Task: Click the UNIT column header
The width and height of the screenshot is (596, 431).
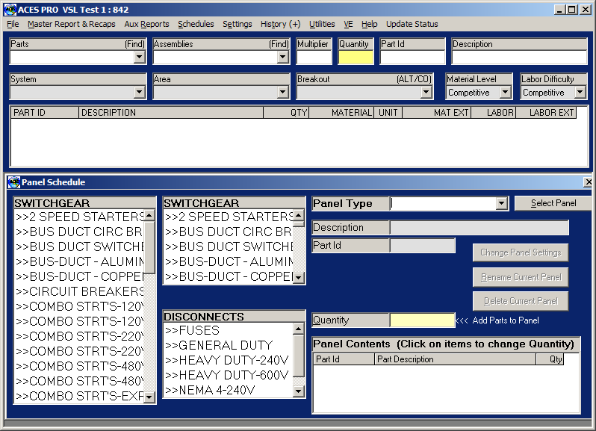Action: [x=388, y=113]
